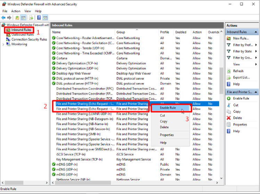This screenshot has width=260, height=194.
Task: Open the Filter by State submenu
Action: point(242,52)
